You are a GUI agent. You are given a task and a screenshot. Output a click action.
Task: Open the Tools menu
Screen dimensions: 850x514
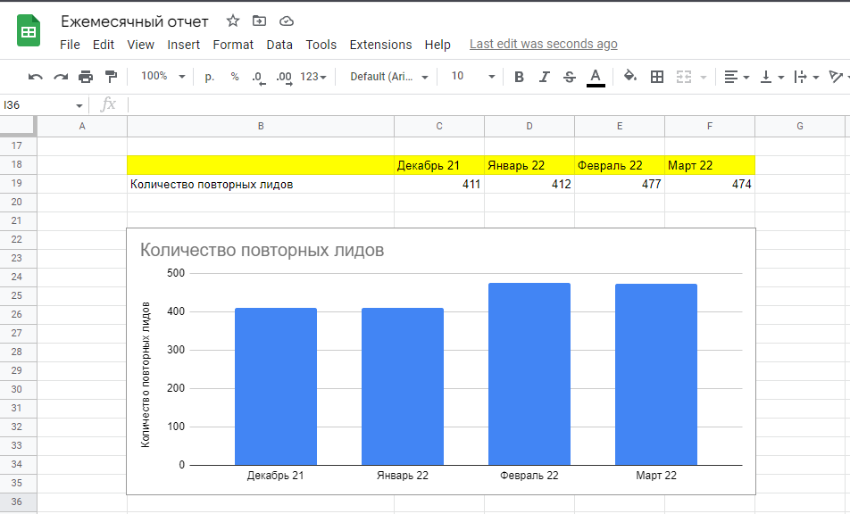pos(321,45)
